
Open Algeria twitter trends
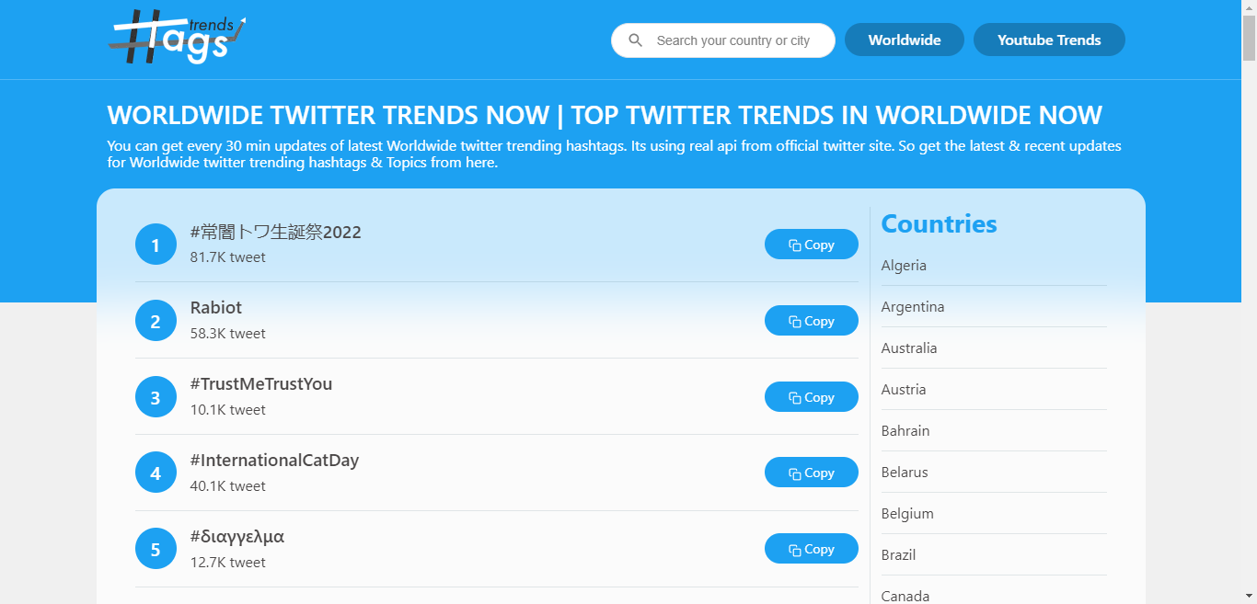[x=903, y=265]
